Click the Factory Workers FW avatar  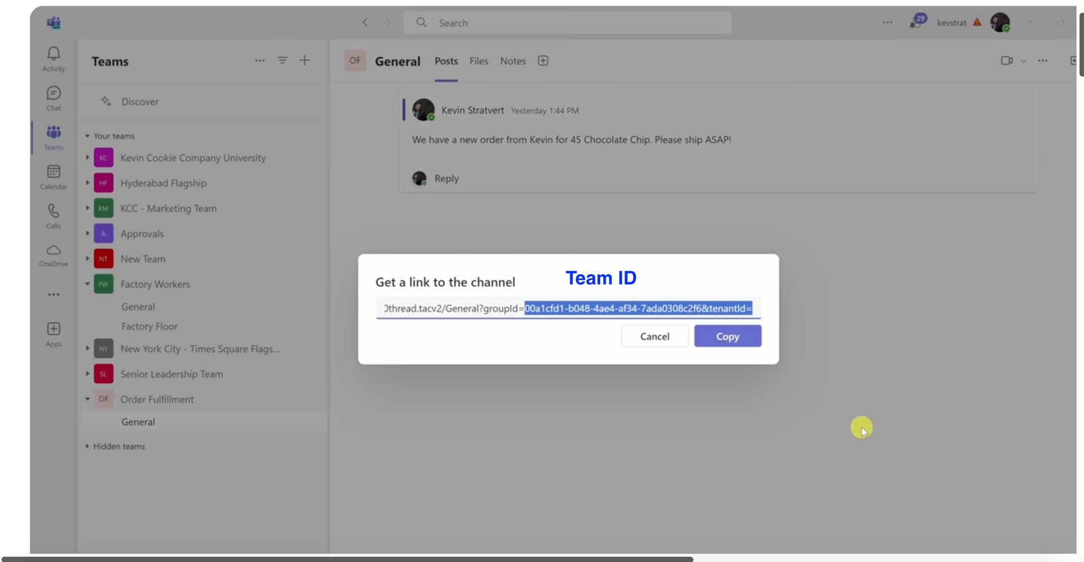point(103,284)
